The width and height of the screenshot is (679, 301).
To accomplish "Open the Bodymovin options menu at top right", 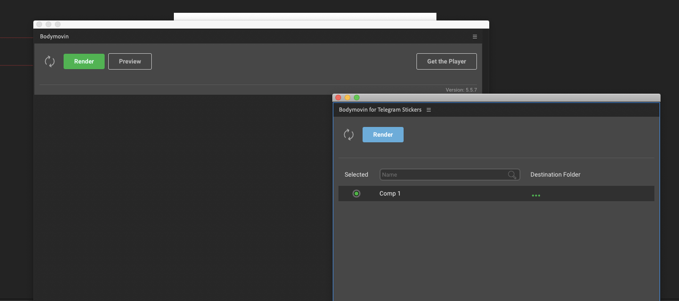I will [x=474, y=36].
